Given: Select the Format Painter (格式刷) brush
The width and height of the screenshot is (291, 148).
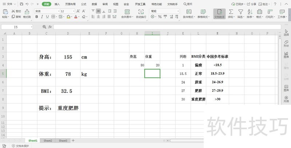Looking at the screenshot, I should coord(27,12).
